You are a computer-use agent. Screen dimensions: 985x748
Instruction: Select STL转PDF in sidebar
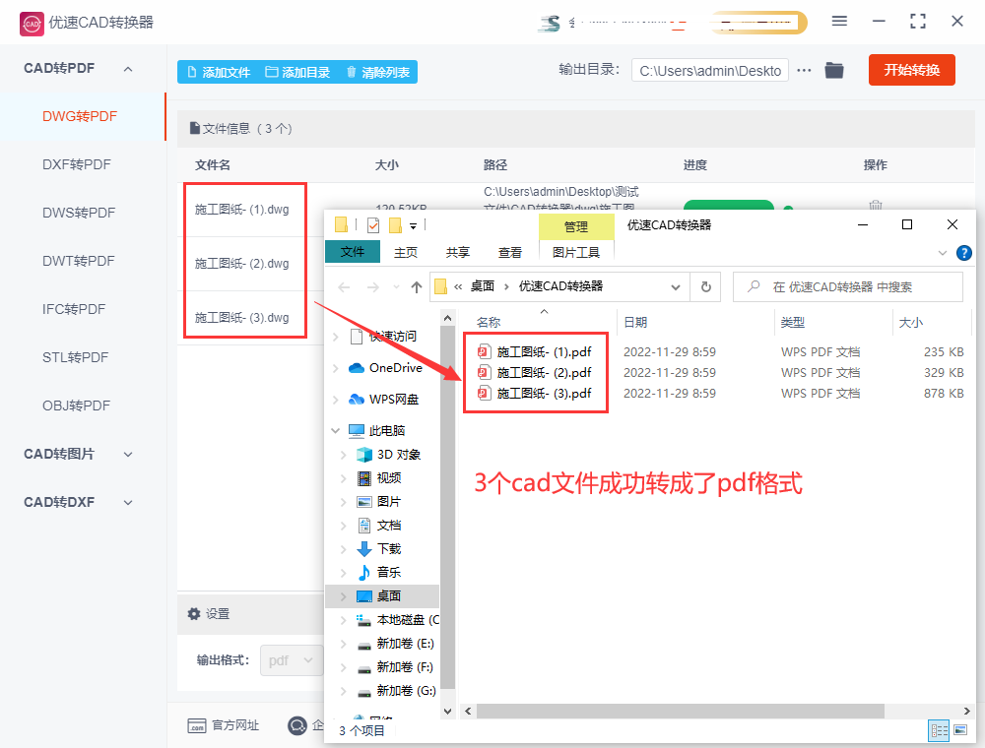76,357
